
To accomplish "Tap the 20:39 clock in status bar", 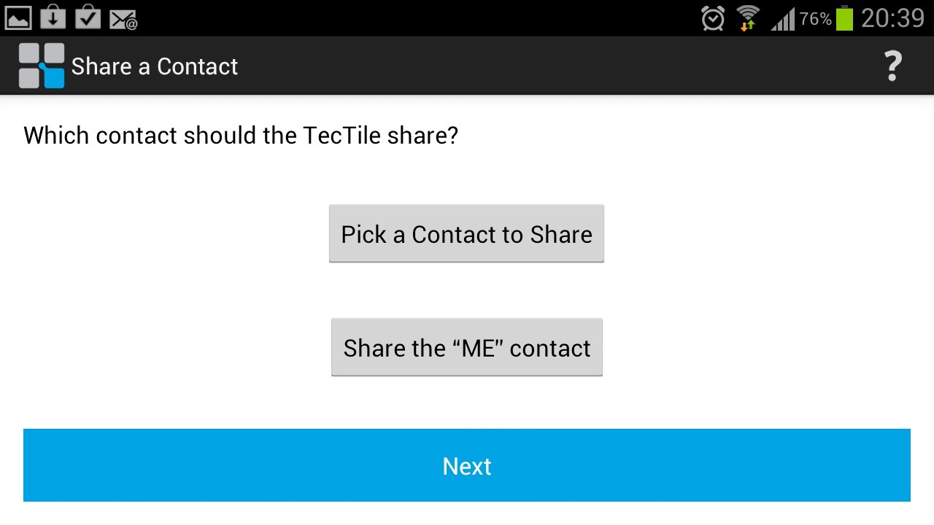I will pos(892,17).
